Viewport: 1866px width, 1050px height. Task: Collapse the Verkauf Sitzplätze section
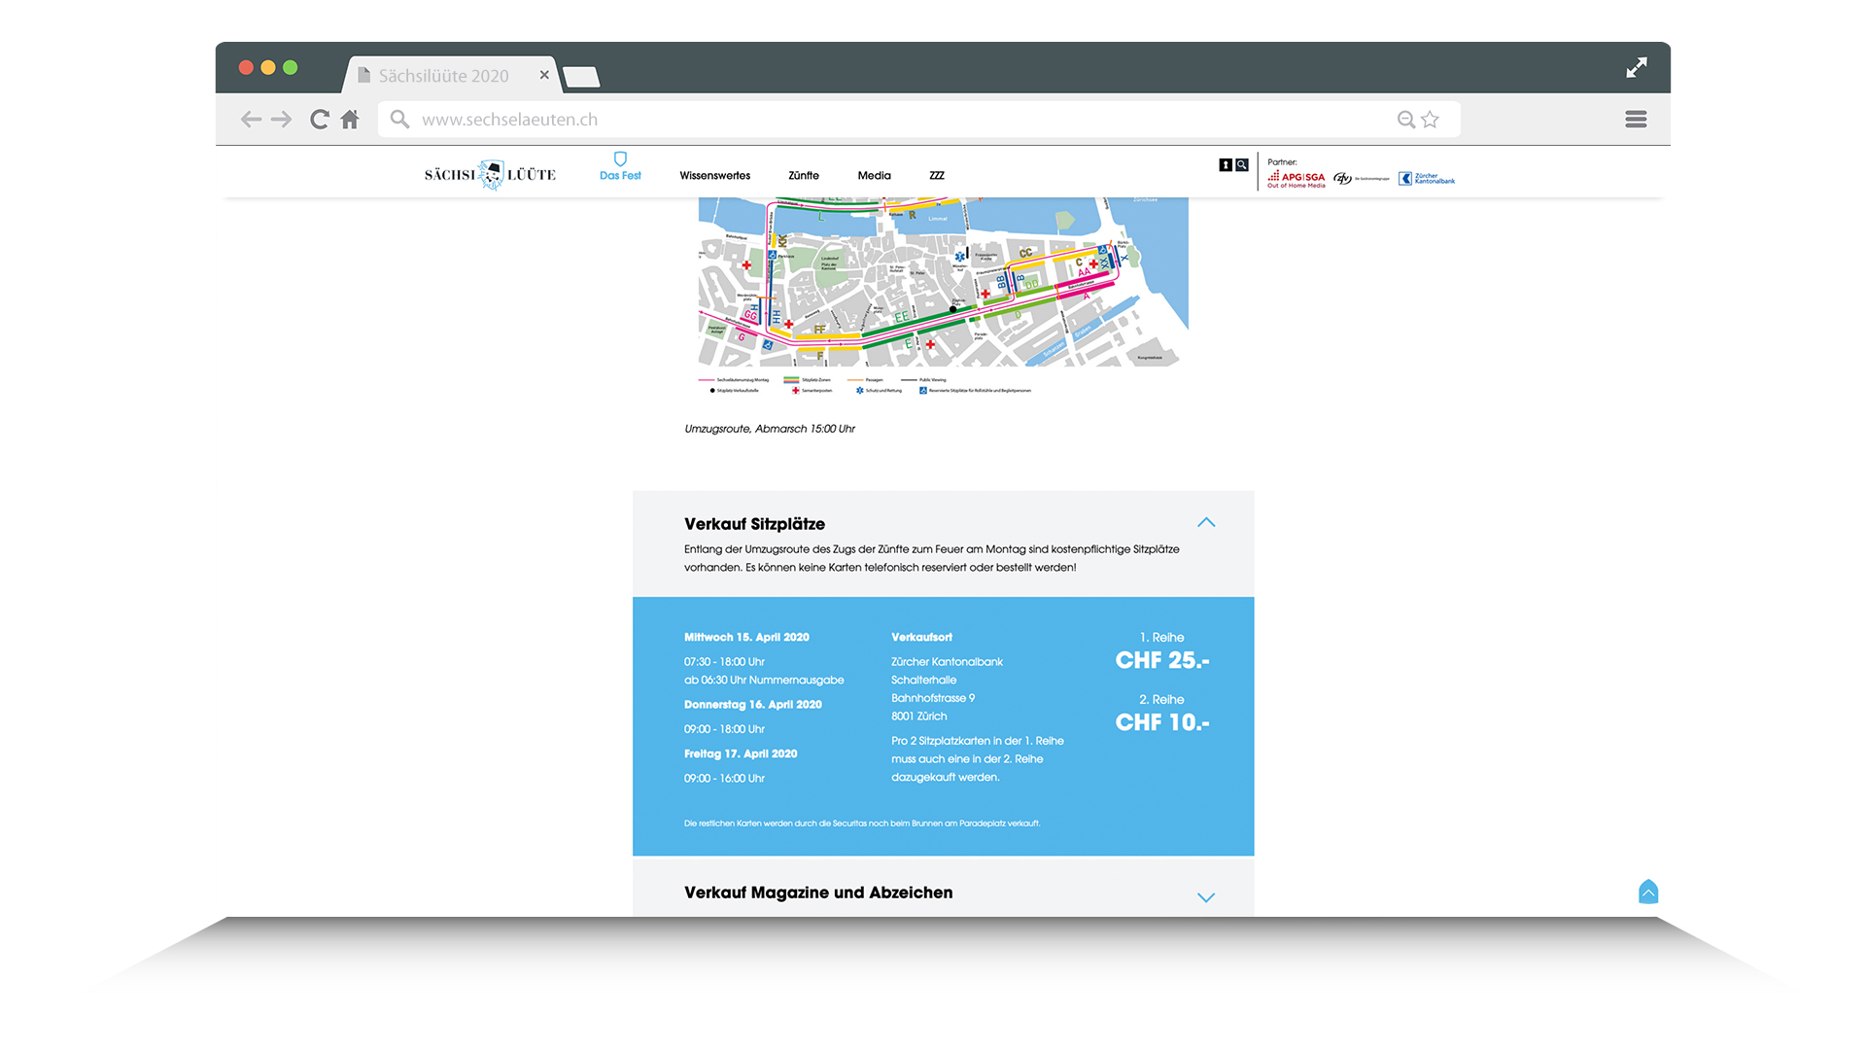pos(1206,523)
